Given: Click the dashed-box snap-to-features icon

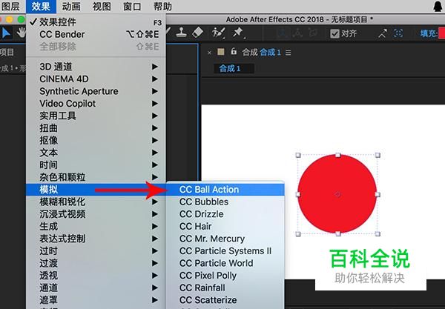Looking at the screenshot, I should [x=398, y=33].
